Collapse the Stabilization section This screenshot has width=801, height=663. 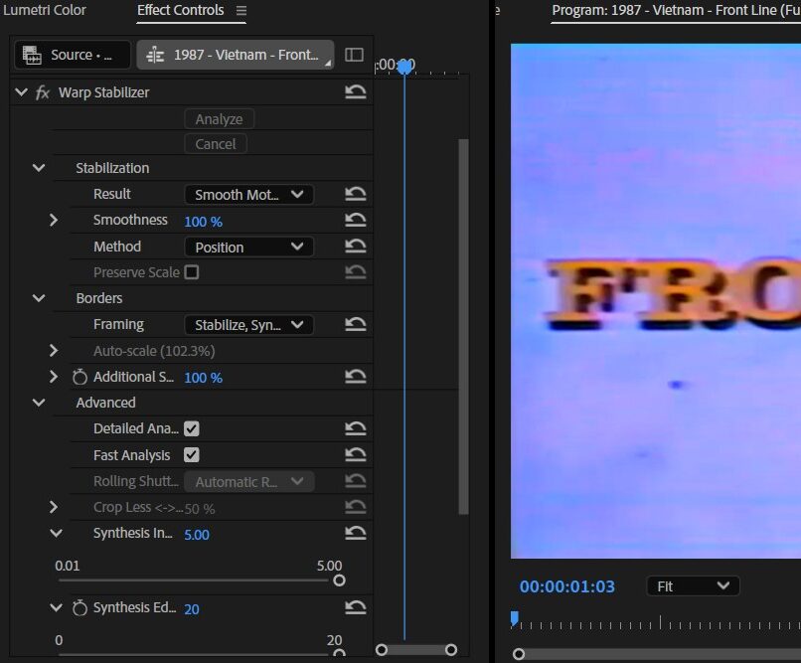tap(39, 168)
